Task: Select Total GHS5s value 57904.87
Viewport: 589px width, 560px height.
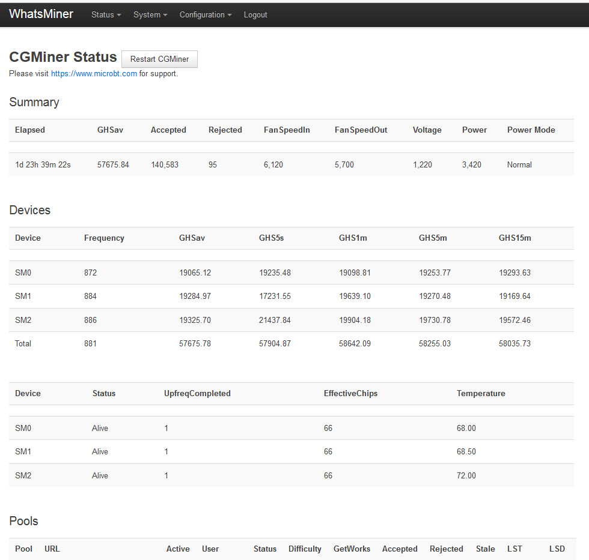Action: [x=275, y=343]
